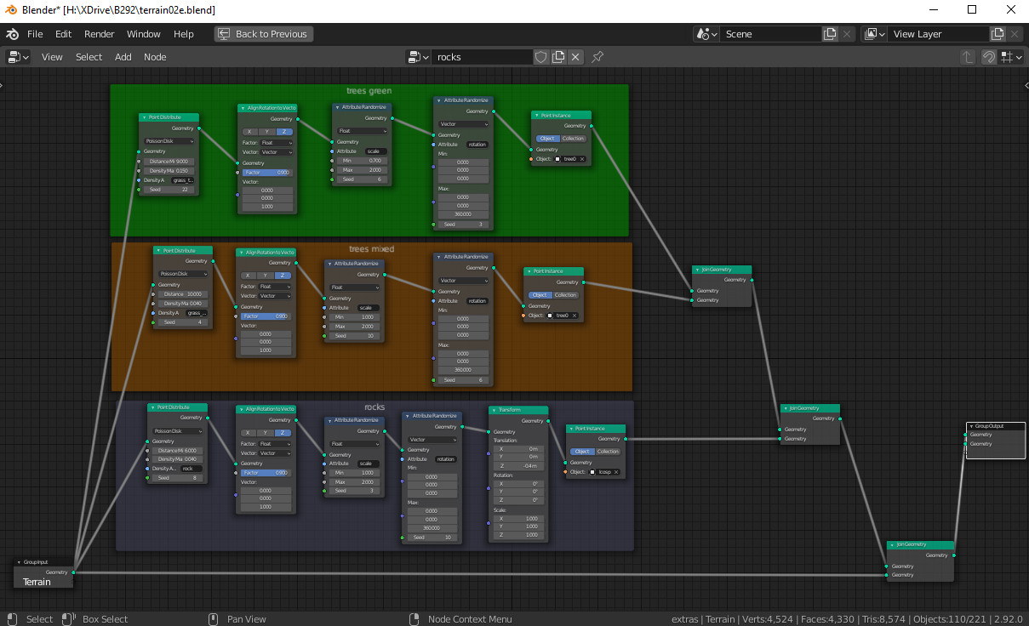The image size is (1029, 626).
Task: Unlink the rocks node group
Action: coord(575,57)
